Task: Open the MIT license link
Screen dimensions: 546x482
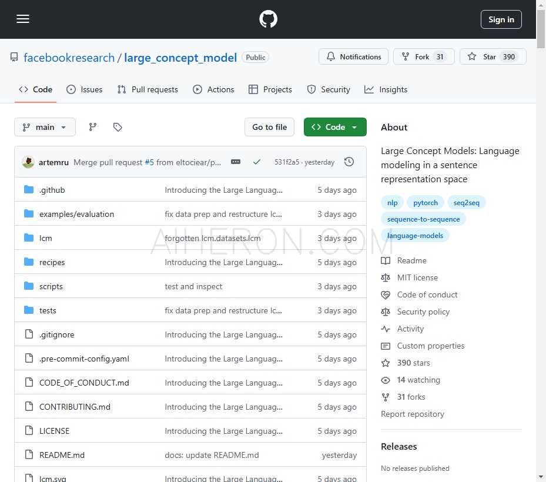Action: point(417,277)
